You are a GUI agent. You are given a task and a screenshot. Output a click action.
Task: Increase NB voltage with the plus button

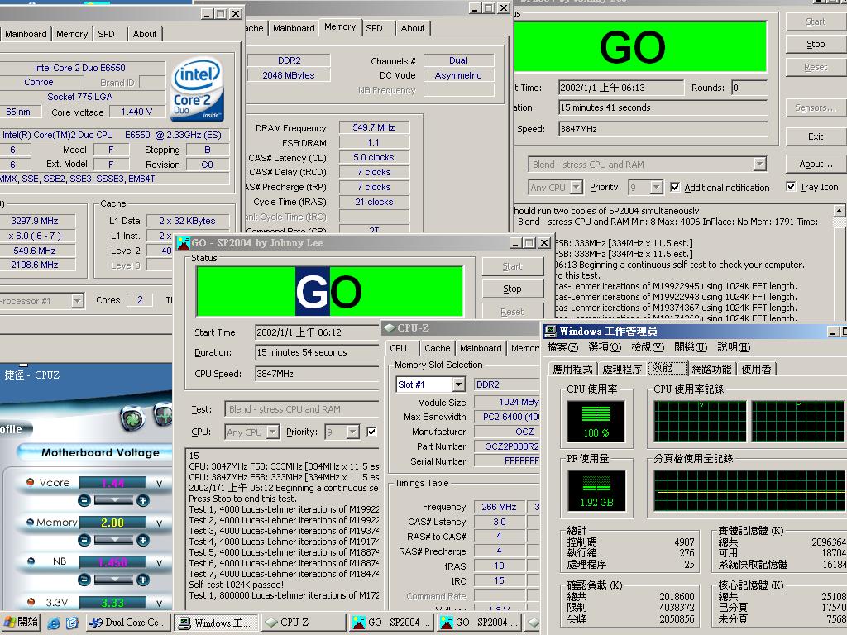tap(142, 580)
